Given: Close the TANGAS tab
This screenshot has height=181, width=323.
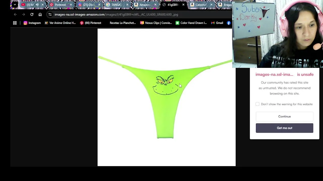Looking at the screenshot, I should [x=127, y=5].
